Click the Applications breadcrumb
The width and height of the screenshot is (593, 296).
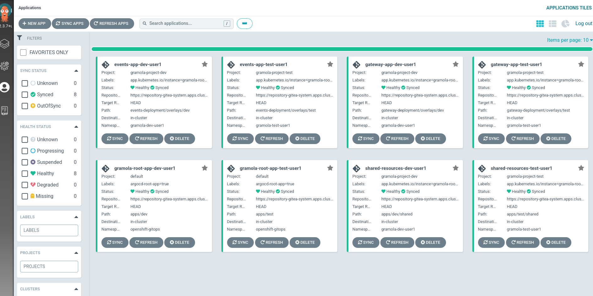(x=30, y=8)
